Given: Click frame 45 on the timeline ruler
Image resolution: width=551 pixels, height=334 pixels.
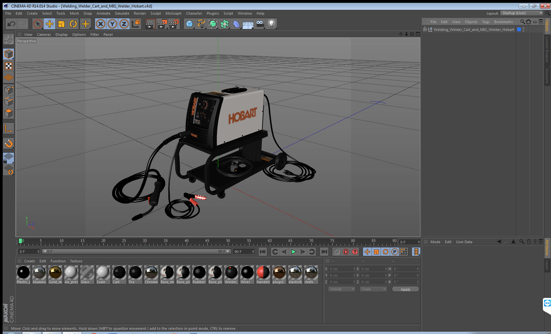Looking at the screenshot, I should 207,241.
